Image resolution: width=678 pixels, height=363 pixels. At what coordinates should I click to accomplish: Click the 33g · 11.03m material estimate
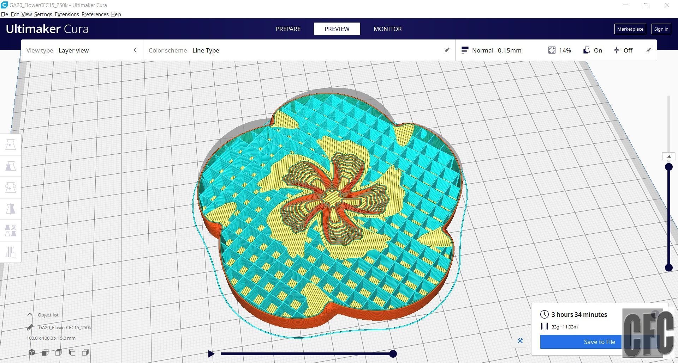coord(565,327)
